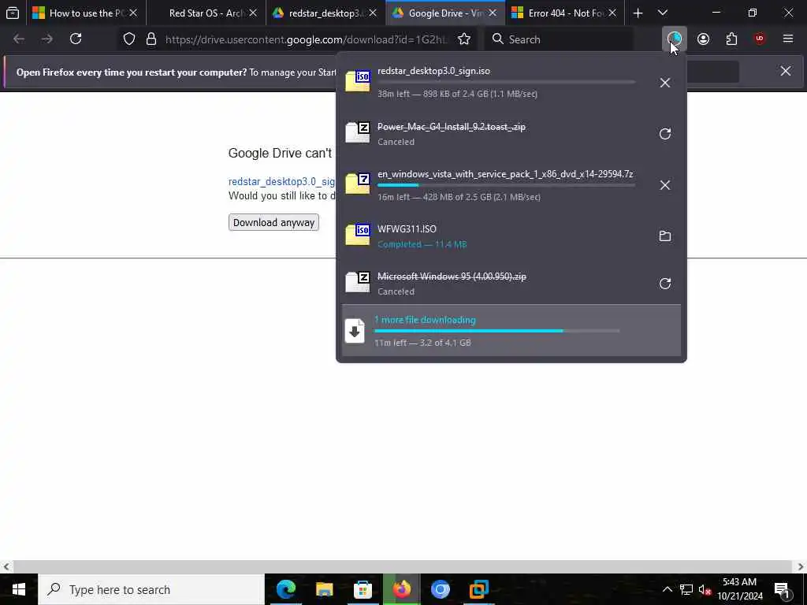Switch to the redstar_desktop3 Drive tab

[x=325, y=13]
